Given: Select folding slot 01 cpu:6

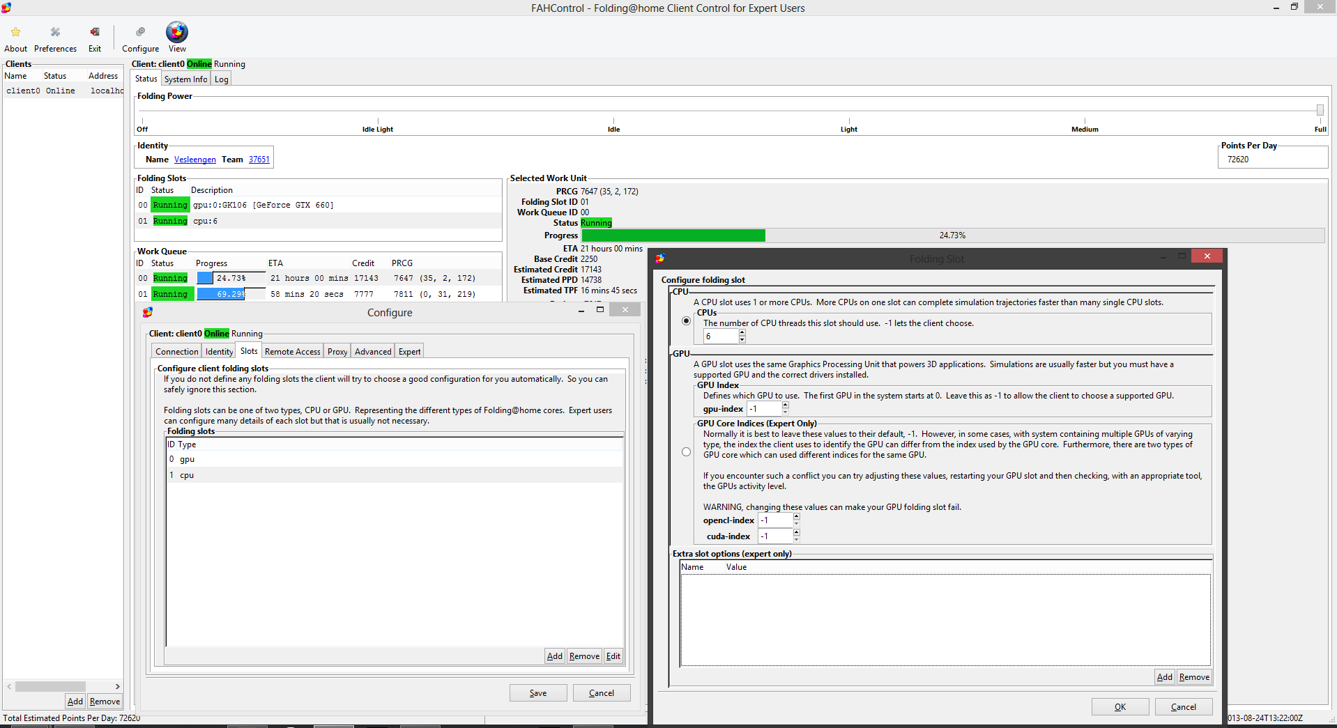Looking at the screenshot, I should coord(319,221).
